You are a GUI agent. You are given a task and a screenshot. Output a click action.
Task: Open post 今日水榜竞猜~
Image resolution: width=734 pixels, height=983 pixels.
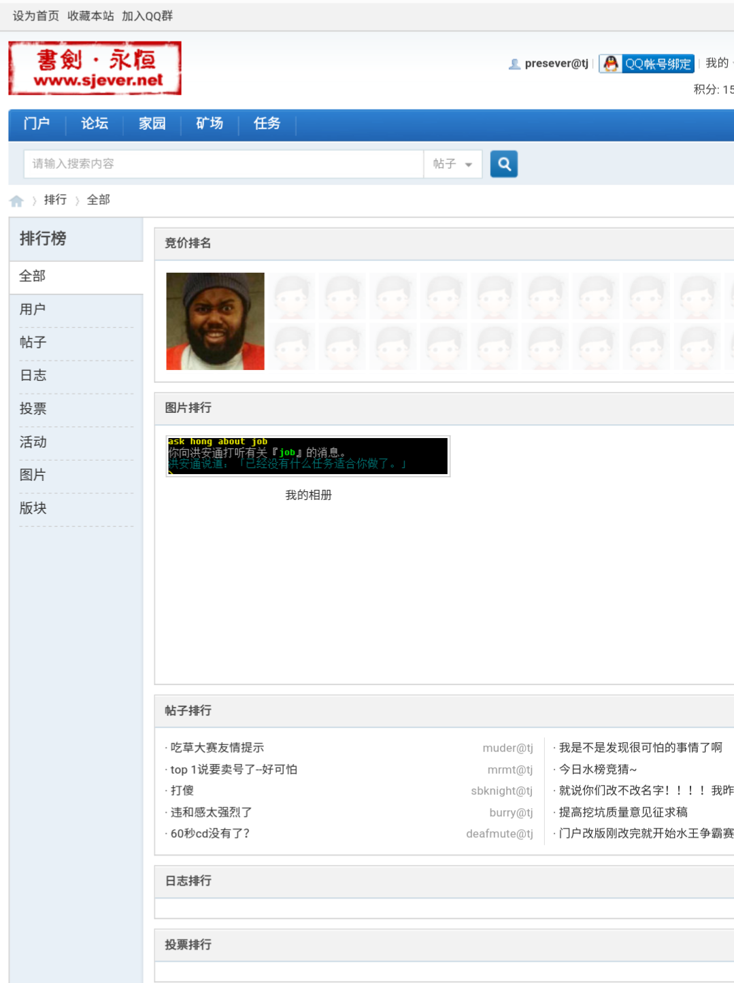[598, 769]
